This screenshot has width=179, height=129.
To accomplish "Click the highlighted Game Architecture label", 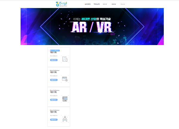I will click(x=55, y=50).
